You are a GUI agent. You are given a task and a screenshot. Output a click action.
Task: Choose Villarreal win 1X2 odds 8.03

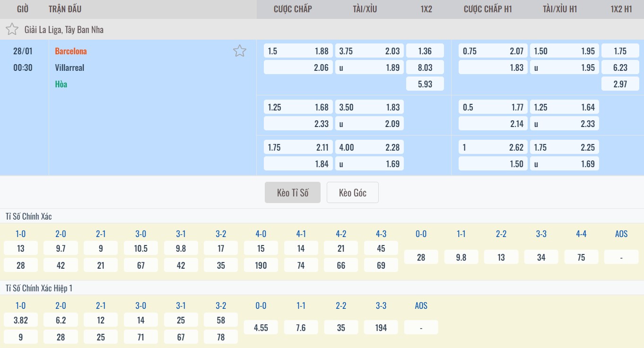pos(425,68)
